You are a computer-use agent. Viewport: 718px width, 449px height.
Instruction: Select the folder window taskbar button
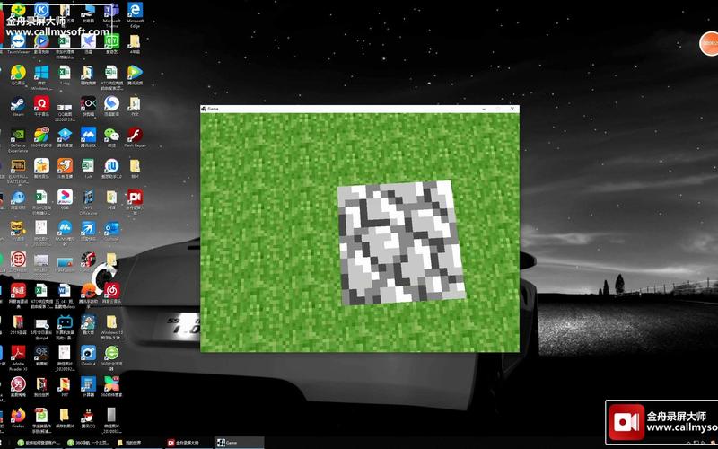tap(139, 443)
